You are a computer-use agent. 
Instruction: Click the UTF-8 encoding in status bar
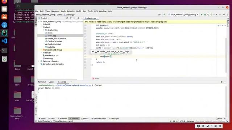[182, 121]
